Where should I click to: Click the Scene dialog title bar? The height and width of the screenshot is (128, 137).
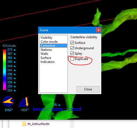(67, 30)
